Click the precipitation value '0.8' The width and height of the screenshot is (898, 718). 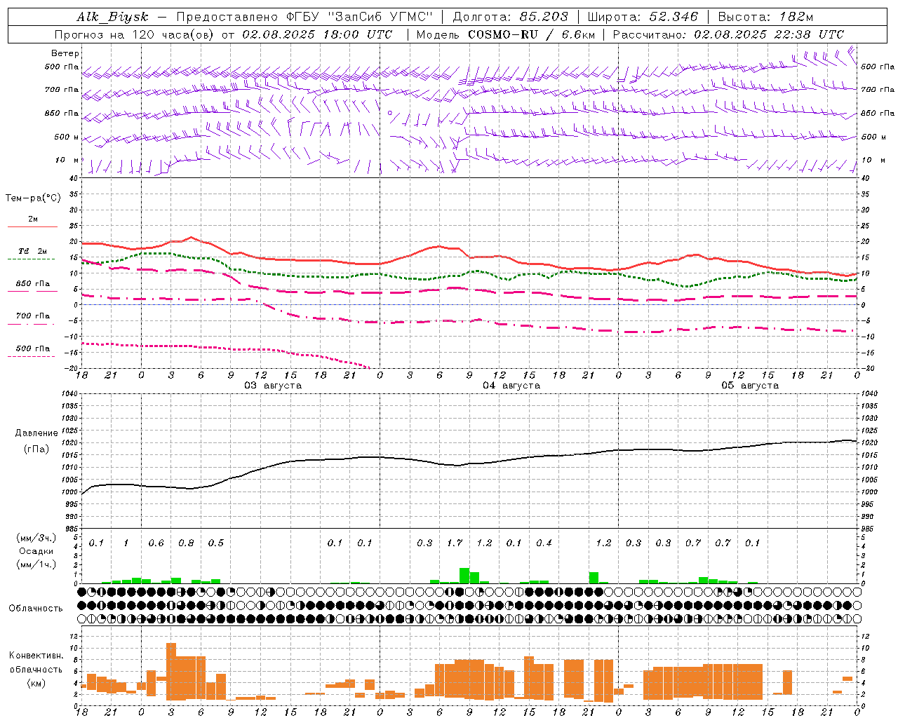186,543
